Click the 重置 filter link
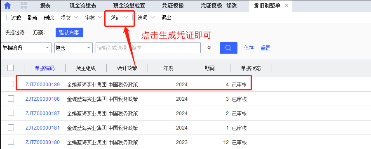 (265, 48)
